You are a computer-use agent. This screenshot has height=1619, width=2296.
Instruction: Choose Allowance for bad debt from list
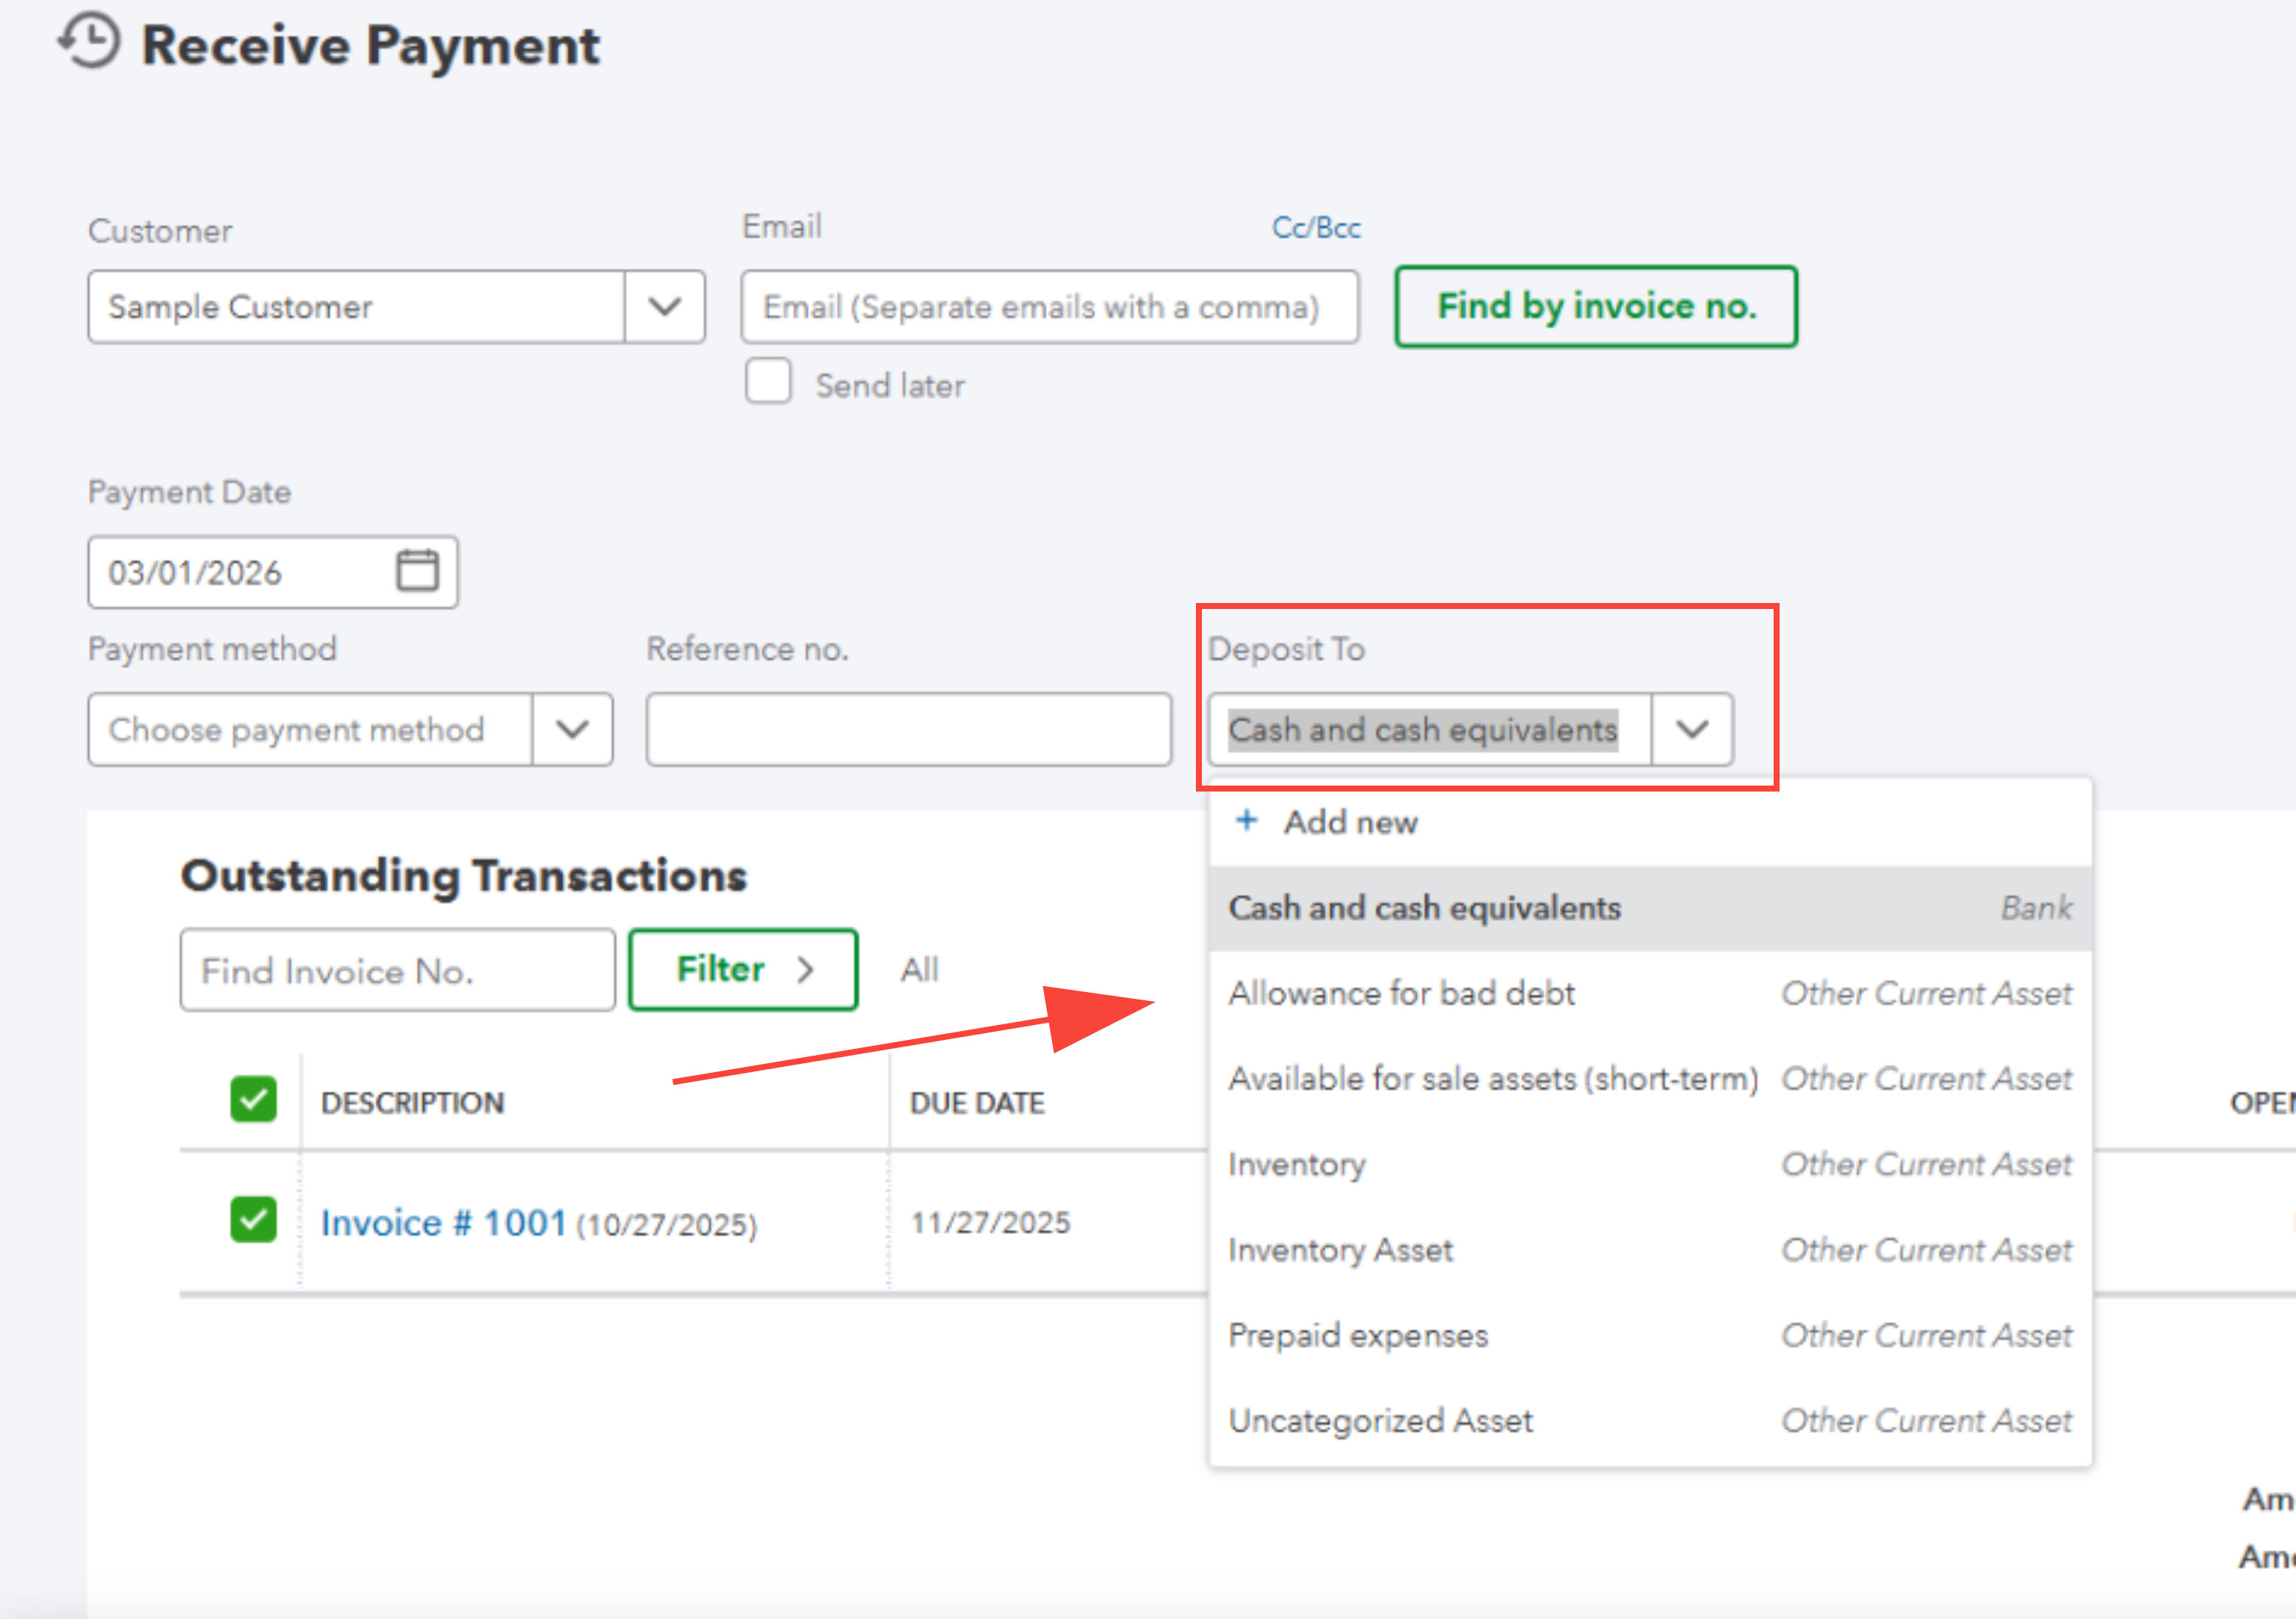(x=1650, y=994)
